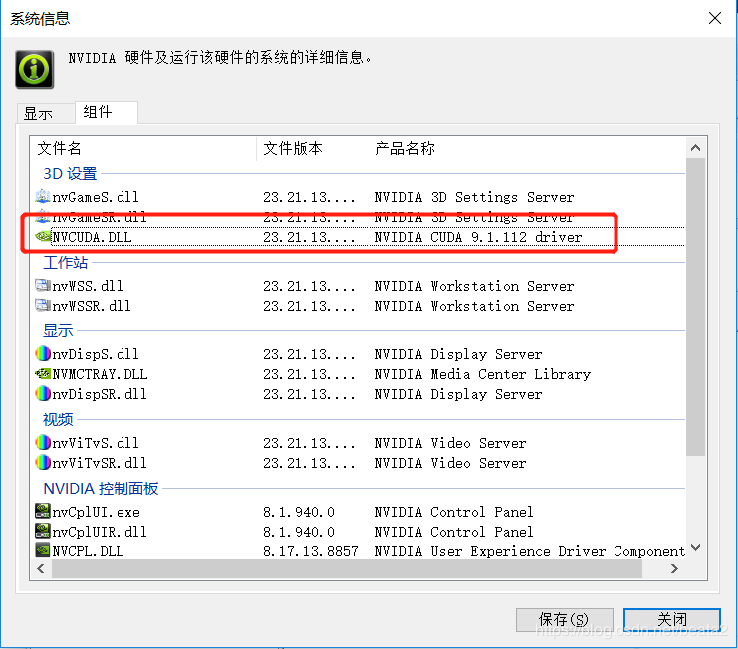Collapse the 3D 设置 group header
The height and width of the screenshot is (649, 738).
(x=70, y=173)
